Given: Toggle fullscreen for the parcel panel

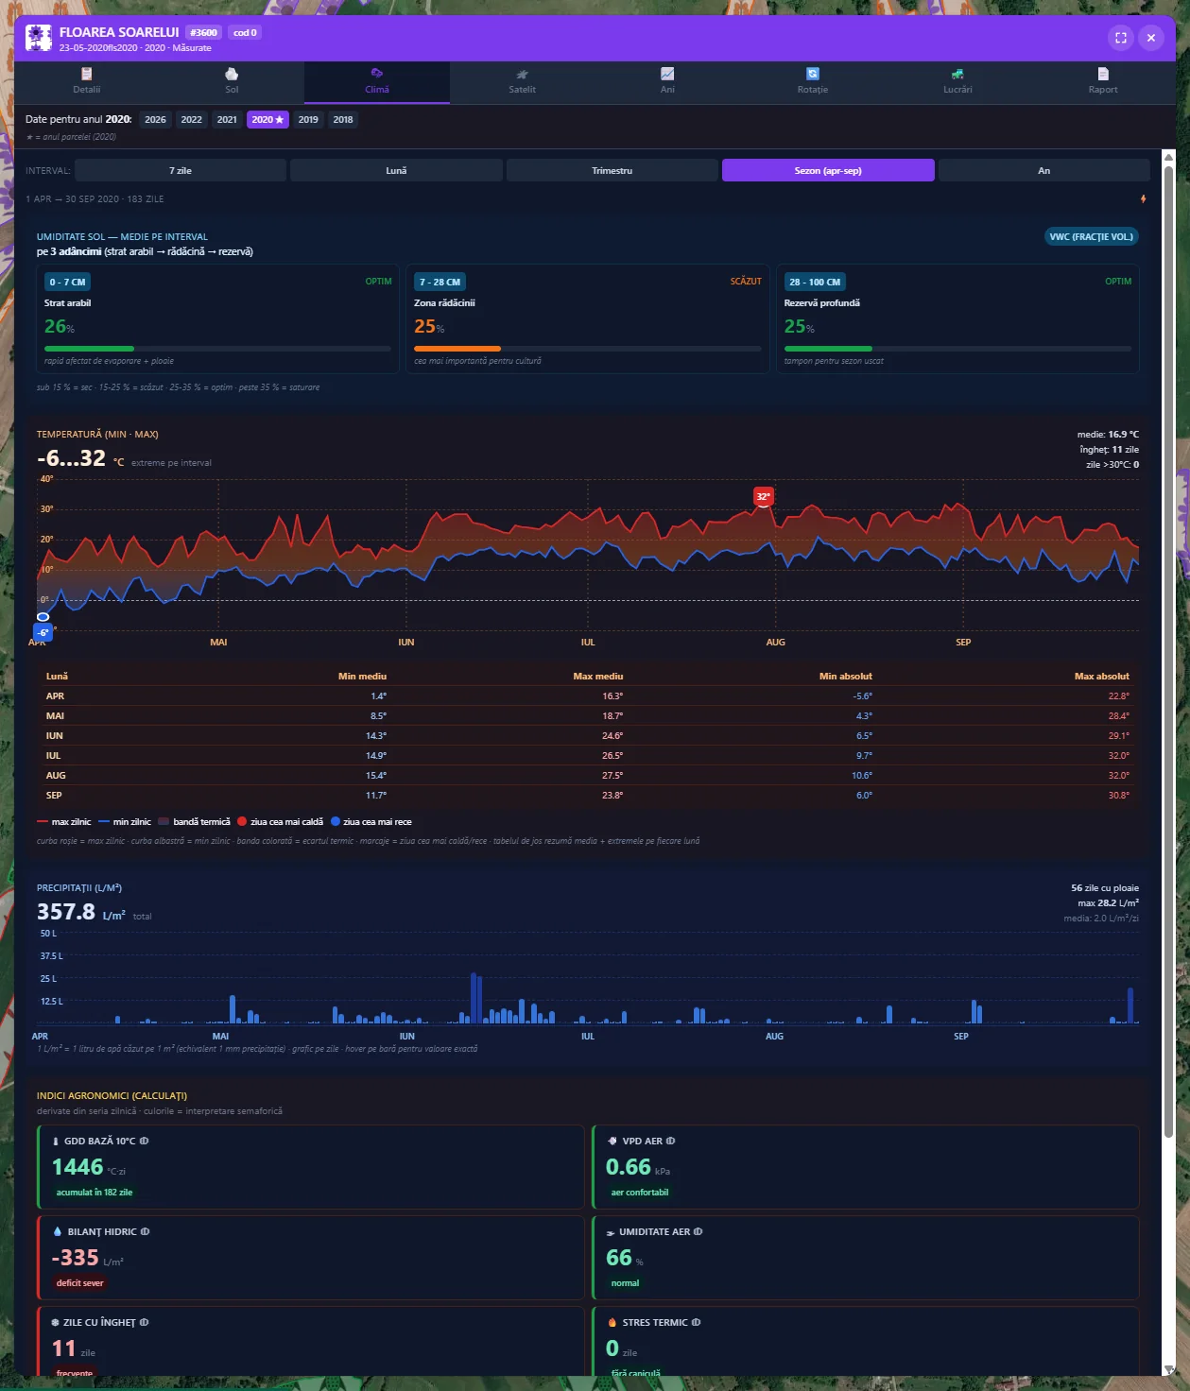Looking at the screenshot, I should click(1120, 38).
